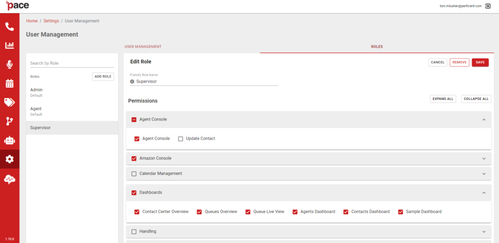Collapse the Dashboards section chevron

(484, 193)
